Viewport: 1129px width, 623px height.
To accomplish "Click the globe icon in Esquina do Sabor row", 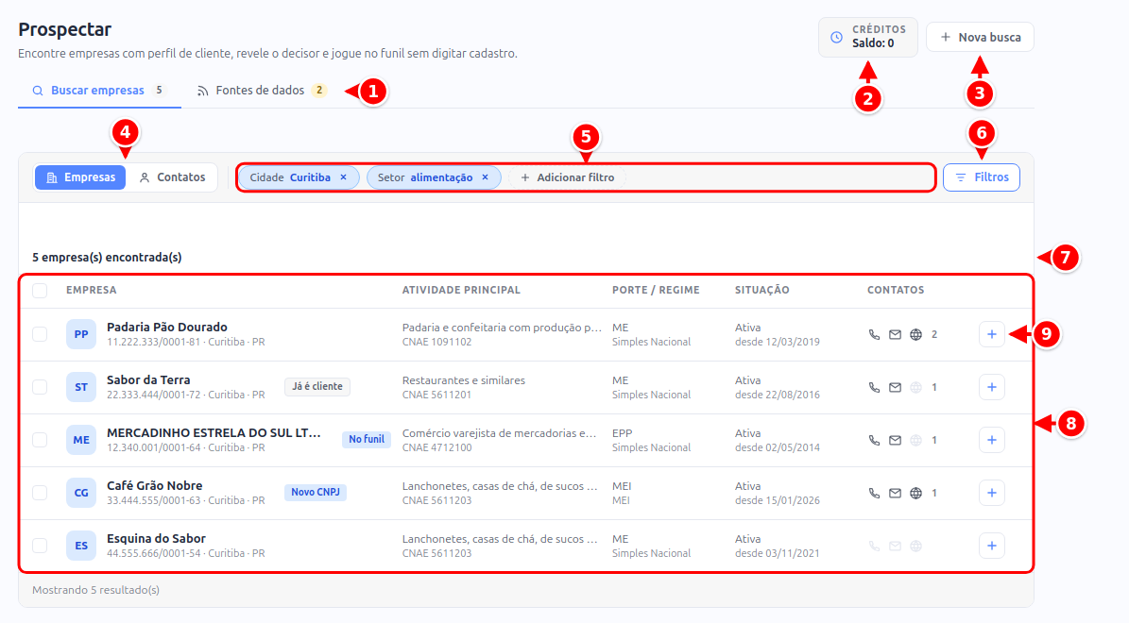I will point(915,546).
